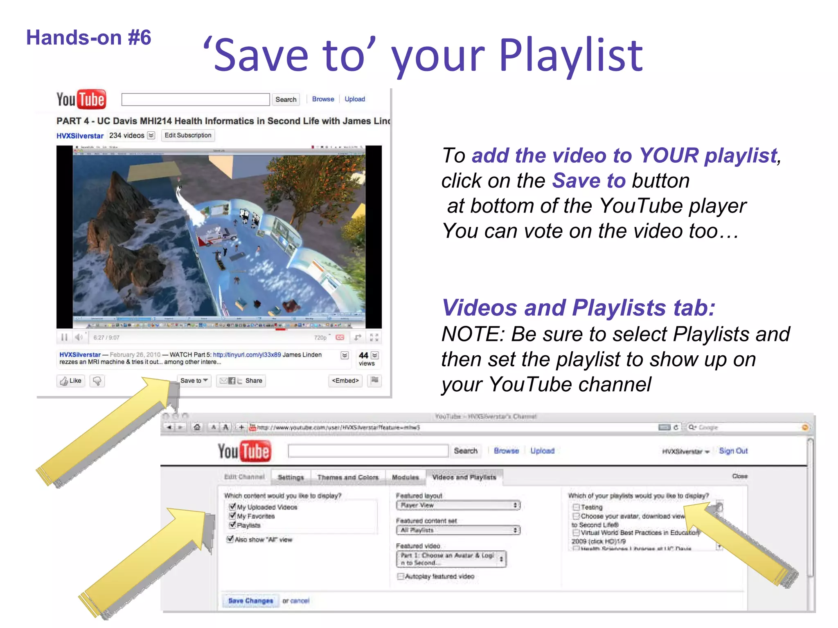The image size is (838, 628).
Task: Check the Virtual World Best Practices playlist
Action: [x=576, y=532]
